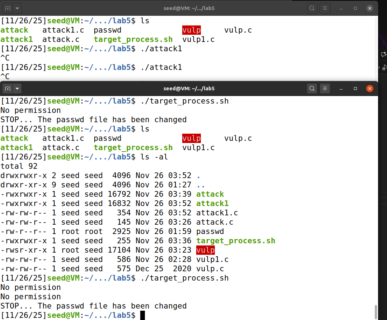The height and width of the screenshot is (320, 387).
Task: Click 'total 92' line
Action: [x=19, y=166]
